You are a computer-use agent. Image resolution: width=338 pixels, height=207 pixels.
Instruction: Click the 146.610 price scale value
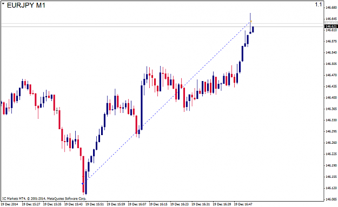332,30
